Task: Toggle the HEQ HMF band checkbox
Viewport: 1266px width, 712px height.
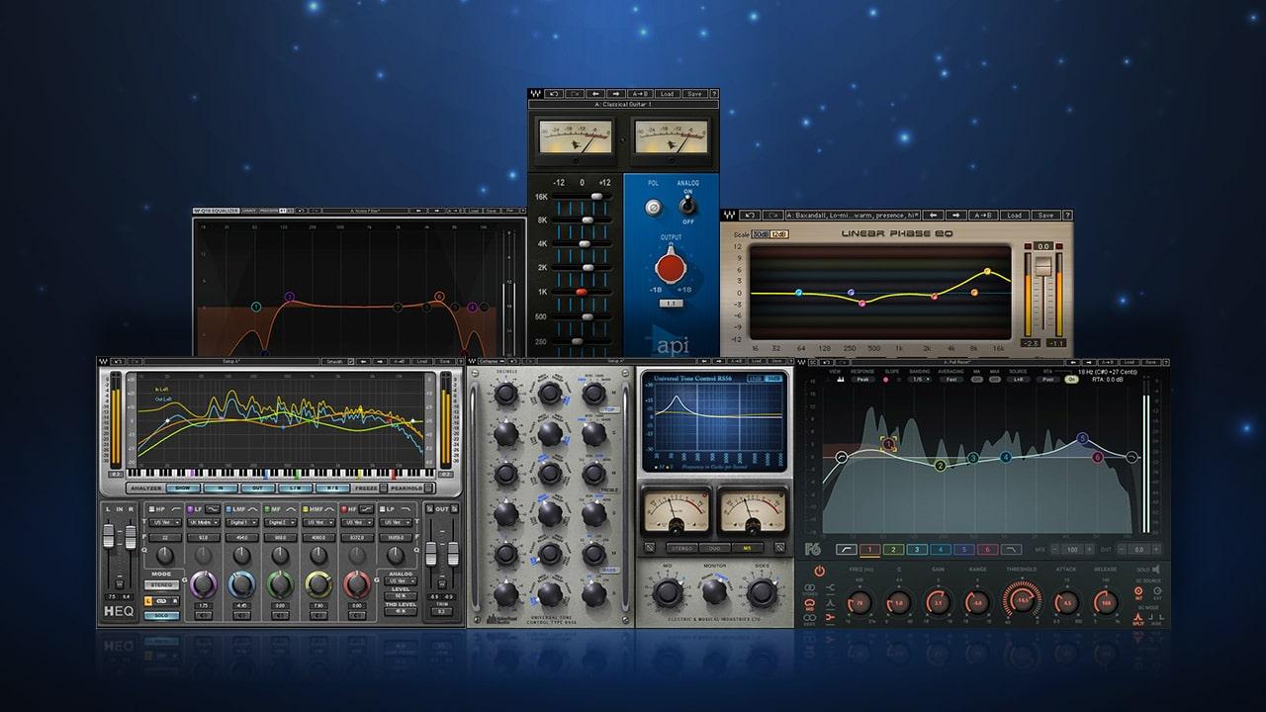Action: 307,508
